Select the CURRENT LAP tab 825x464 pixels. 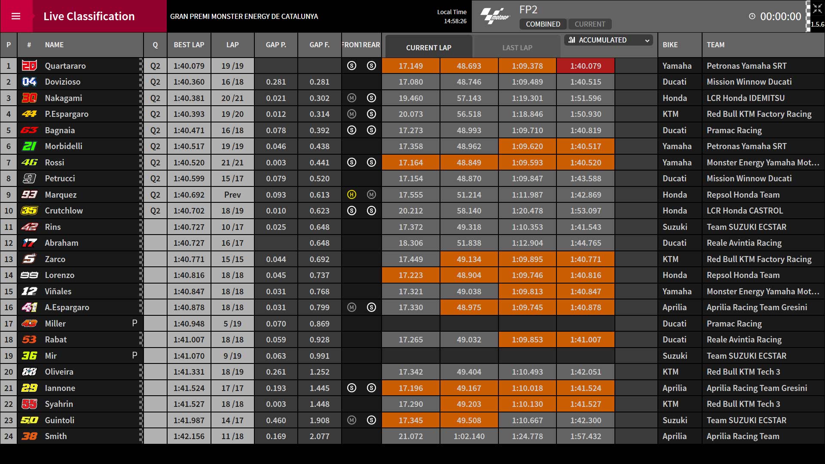click(x=429, y=47)
